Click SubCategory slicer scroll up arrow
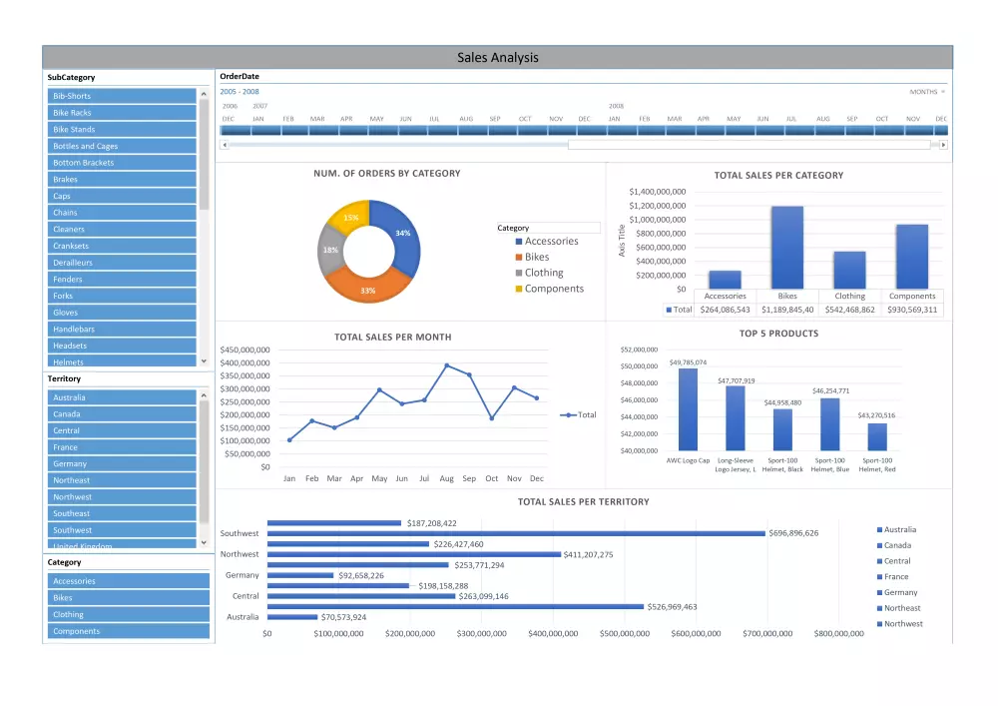This screenshot has height=706, width=998. tap(204, 94)
